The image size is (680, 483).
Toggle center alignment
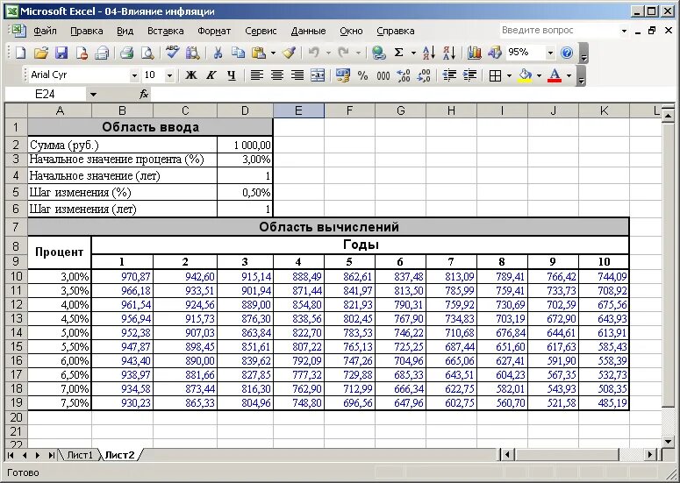coord(277,75)
